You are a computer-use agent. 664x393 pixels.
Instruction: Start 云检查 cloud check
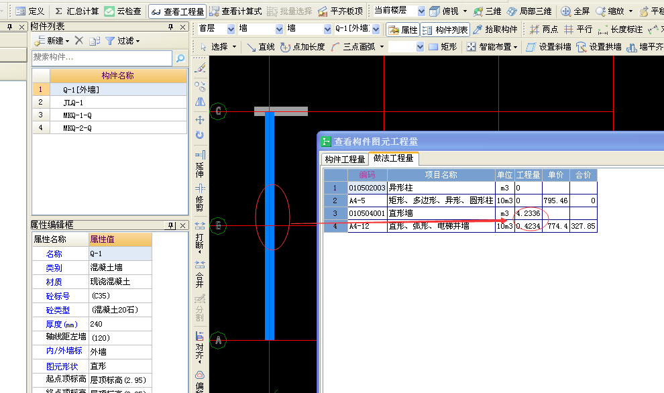[x=123, y=11]
